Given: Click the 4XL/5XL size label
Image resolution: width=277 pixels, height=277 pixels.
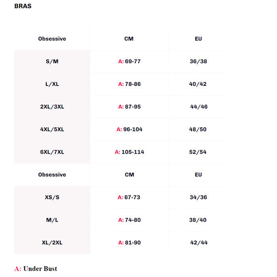Looking at the screenshot, I should tap(52, 129).
